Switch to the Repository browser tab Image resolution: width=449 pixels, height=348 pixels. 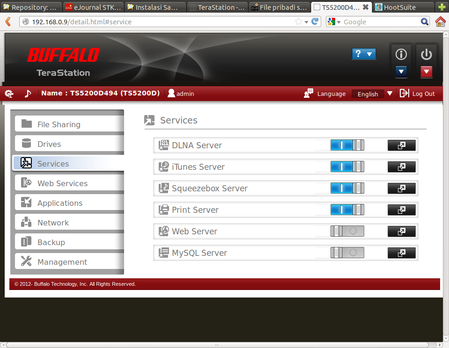coord(31,7)
